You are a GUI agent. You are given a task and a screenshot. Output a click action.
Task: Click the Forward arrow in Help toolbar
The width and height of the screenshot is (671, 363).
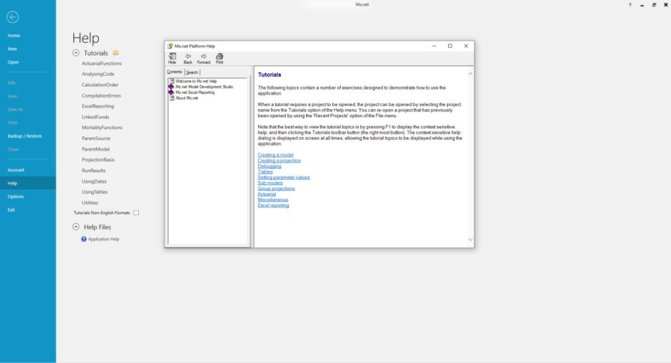tap(204, 56)
